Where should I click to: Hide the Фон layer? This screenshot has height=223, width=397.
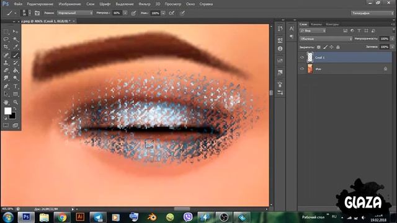302,69
